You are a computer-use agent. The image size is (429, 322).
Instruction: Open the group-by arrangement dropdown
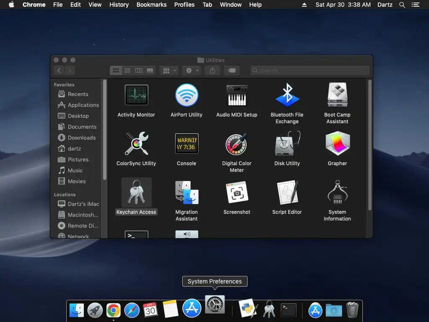point(169,70)
